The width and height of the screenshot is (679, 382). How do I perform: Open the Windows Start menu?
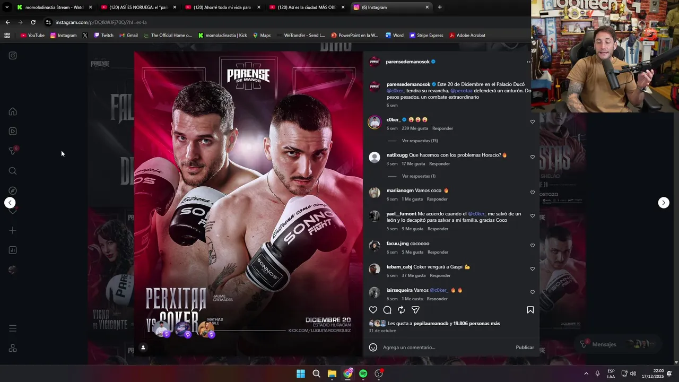point(300,374)
